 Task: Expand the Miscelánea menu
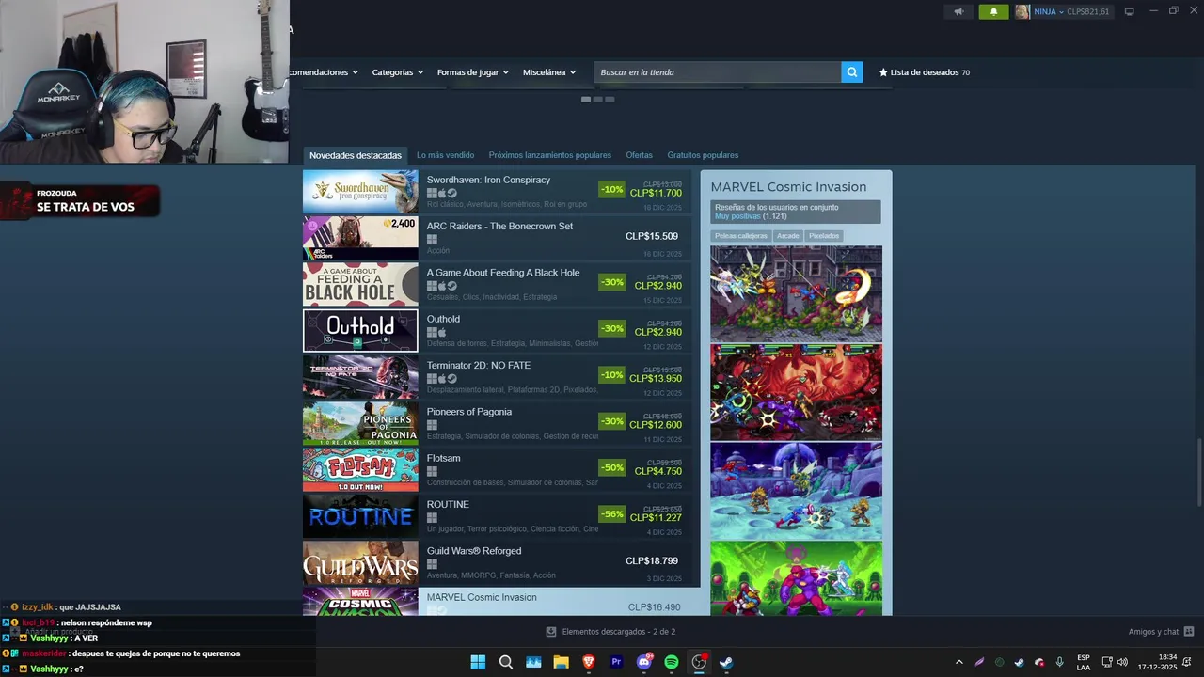click(549, 72)
